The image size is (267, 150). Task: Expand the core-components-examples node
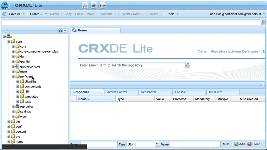13,52
